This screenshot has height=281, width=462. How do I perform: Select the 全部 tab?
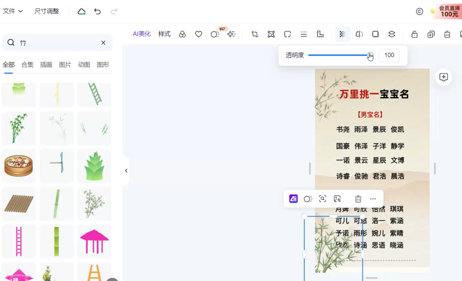click(x=9, y=65)
